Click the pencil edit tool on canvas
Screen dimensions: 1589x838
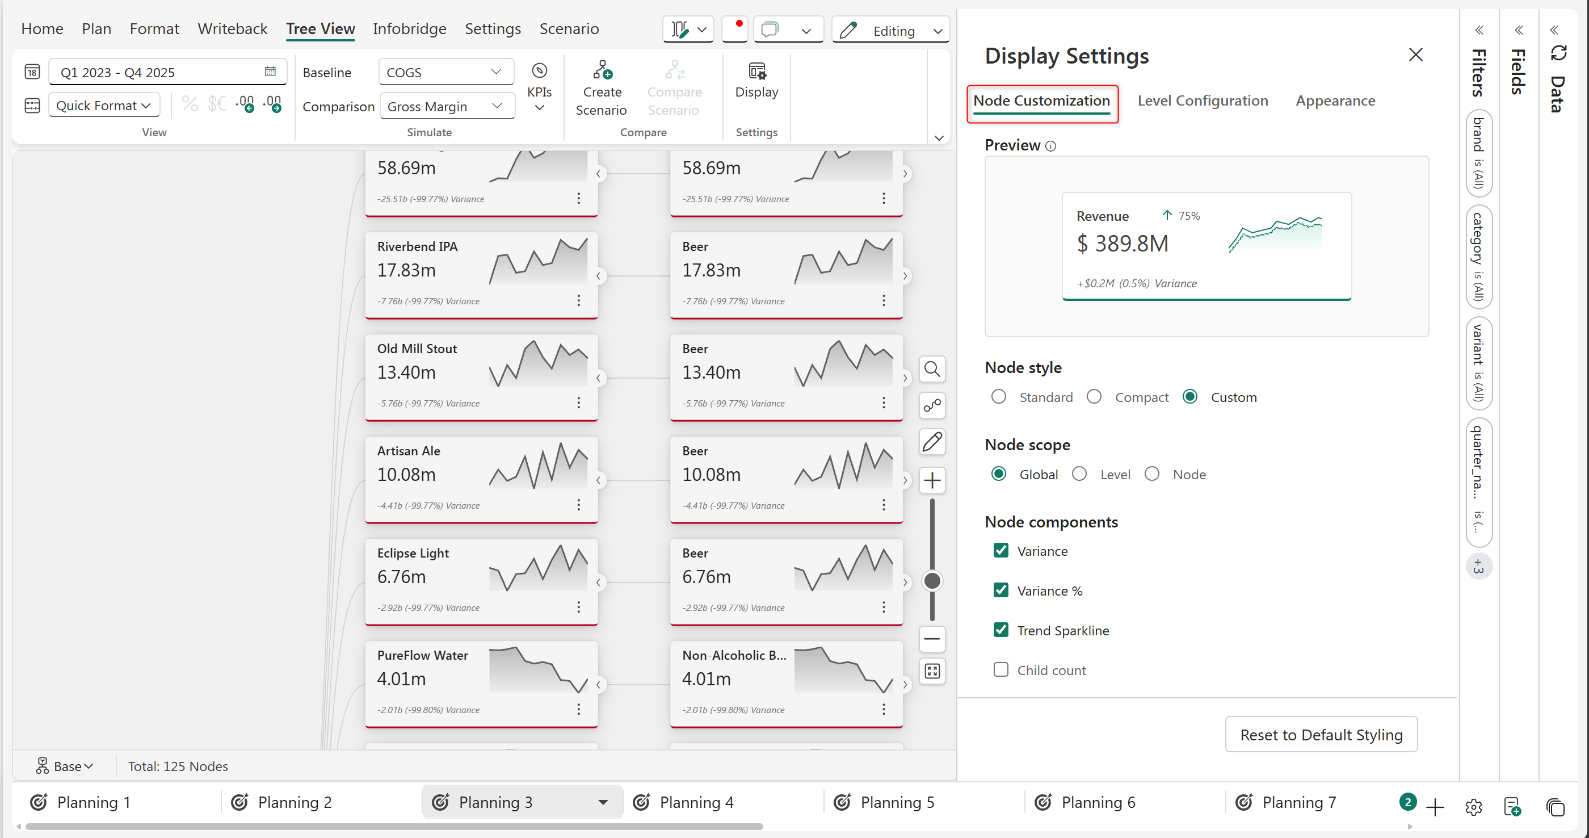pyautogui.click(x=932, y=442)
